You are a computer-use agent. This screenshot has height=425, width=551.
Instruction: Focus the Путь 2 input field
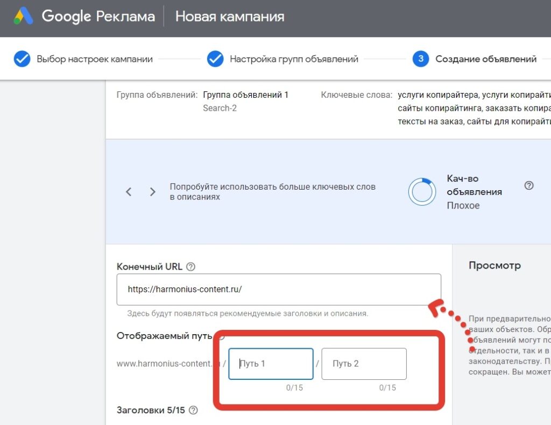(x=364, y=364)
